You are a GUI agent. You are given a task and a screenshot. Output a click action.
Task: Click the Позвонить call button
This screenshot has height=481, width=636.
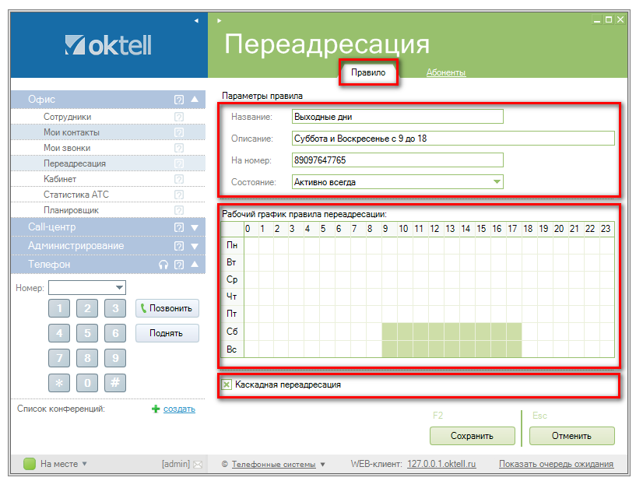point(167,308)
